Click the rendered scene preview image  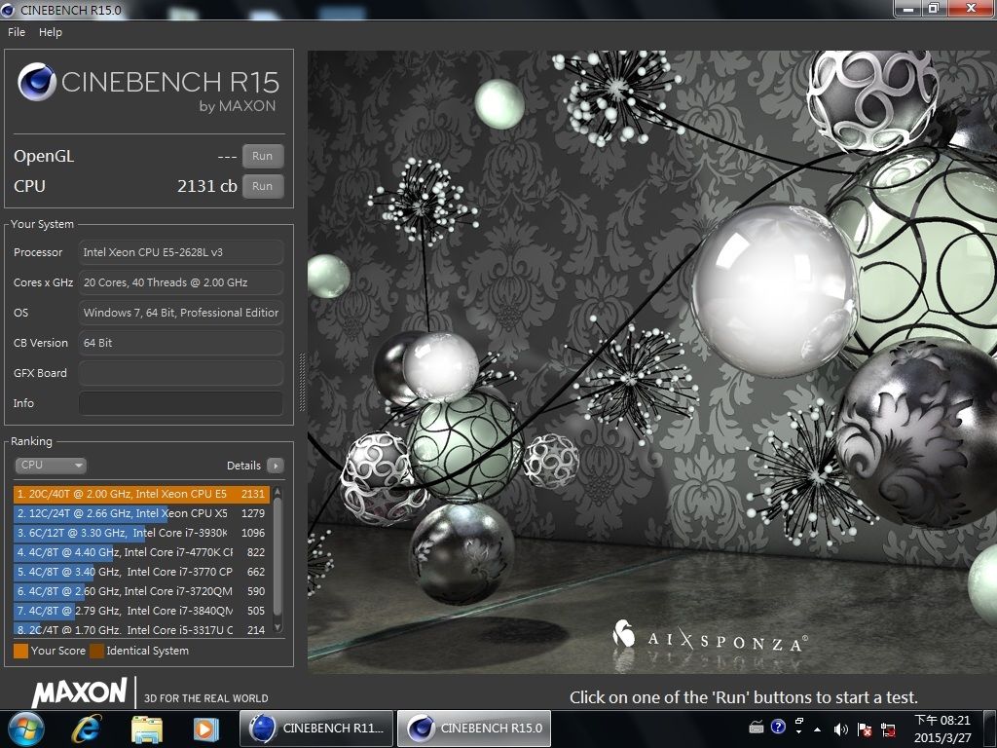[x=651, y=362]
